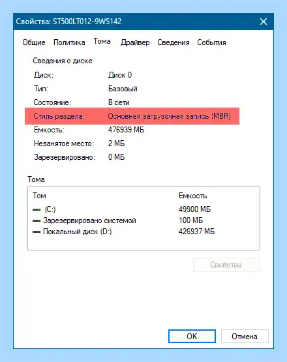Click the Зарезервировано: label
Viewport: 287px width, 362px height.
pyautogui.click(x=65, y=157)
